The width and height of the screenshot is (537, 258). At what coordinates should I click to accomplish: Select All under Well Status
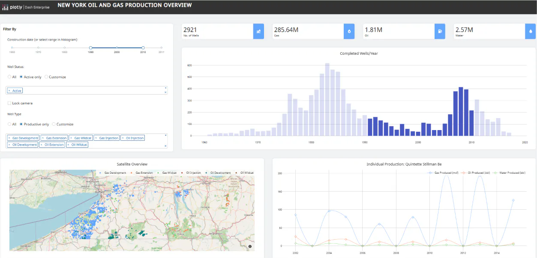tap(9, 77)
